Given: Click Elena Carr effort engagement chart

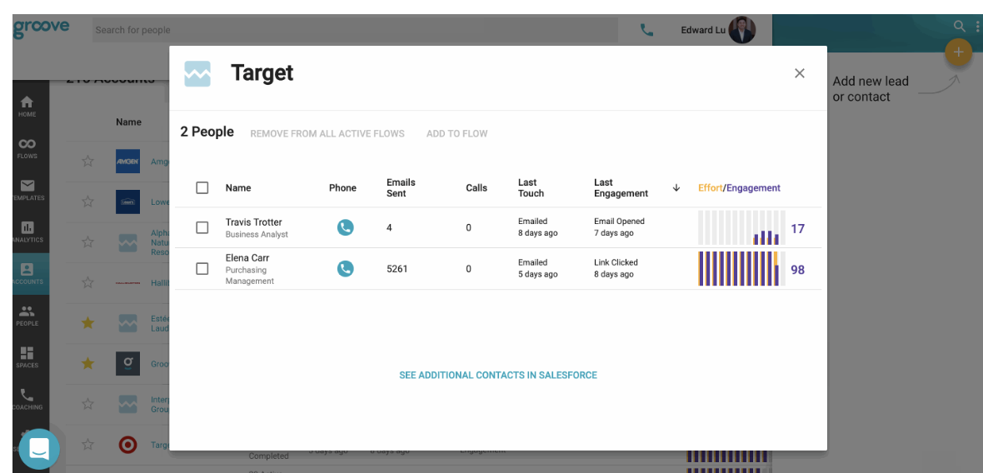Looking at the screenshot, I should (x=741, y=269).
